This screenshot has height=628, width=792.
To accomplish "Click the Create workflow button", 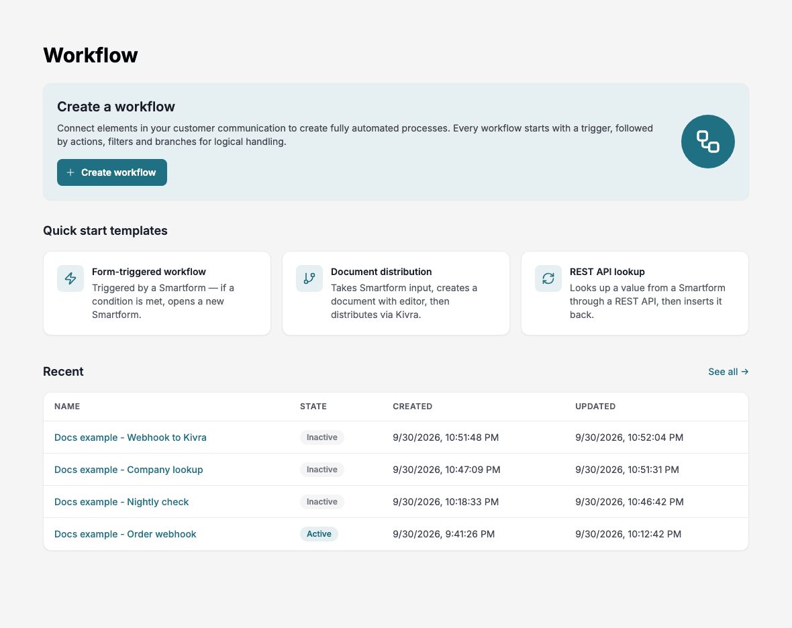I will 111,172.
